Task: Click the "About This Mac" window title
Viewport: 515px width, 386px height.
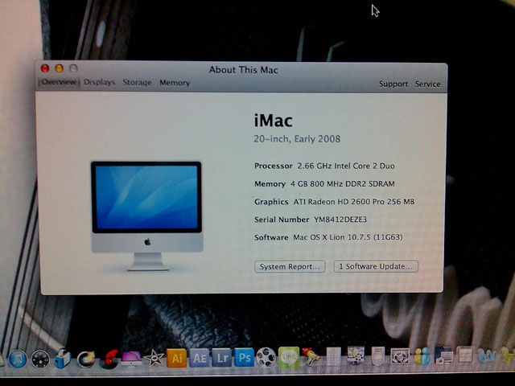Action: coord(243,70)
